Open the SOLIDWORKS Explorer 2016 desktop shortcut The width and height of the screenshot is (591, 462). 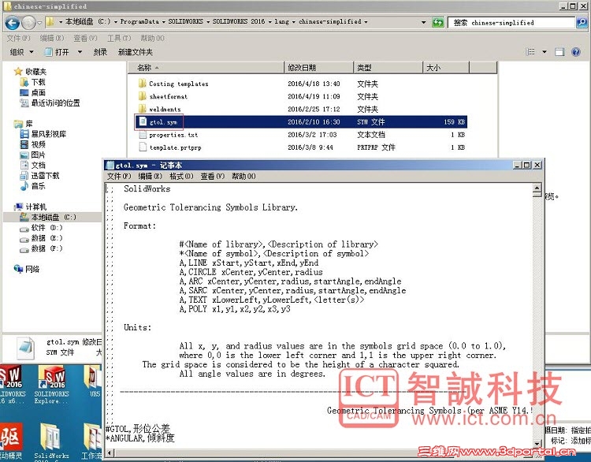click(x=52, y=384)
